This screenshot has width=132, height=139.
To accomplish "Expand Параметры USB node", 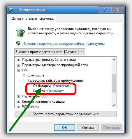I will 18,97.
